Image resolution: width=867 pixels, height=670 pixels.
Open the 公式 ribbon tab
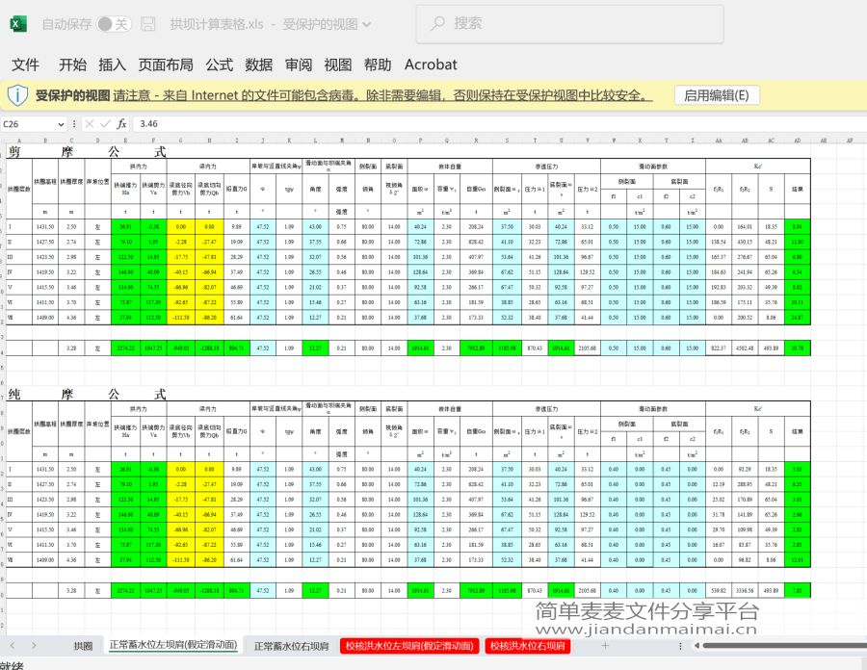(x=220, y=64)
